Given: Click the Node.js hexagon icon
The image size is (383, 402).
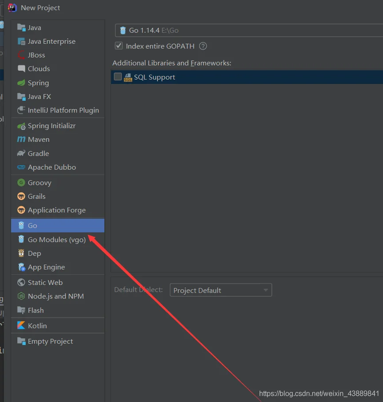Looking at the screenshot, I should pyautogui.click(x=21, y=296).
